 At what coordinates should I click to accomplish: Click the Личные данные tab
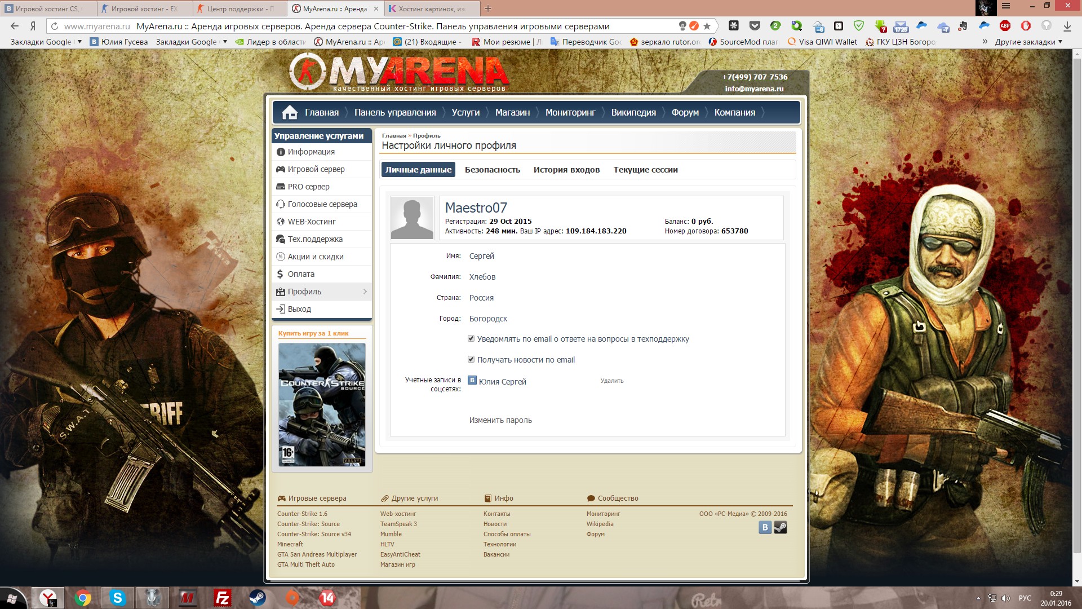tap(418, 170)
